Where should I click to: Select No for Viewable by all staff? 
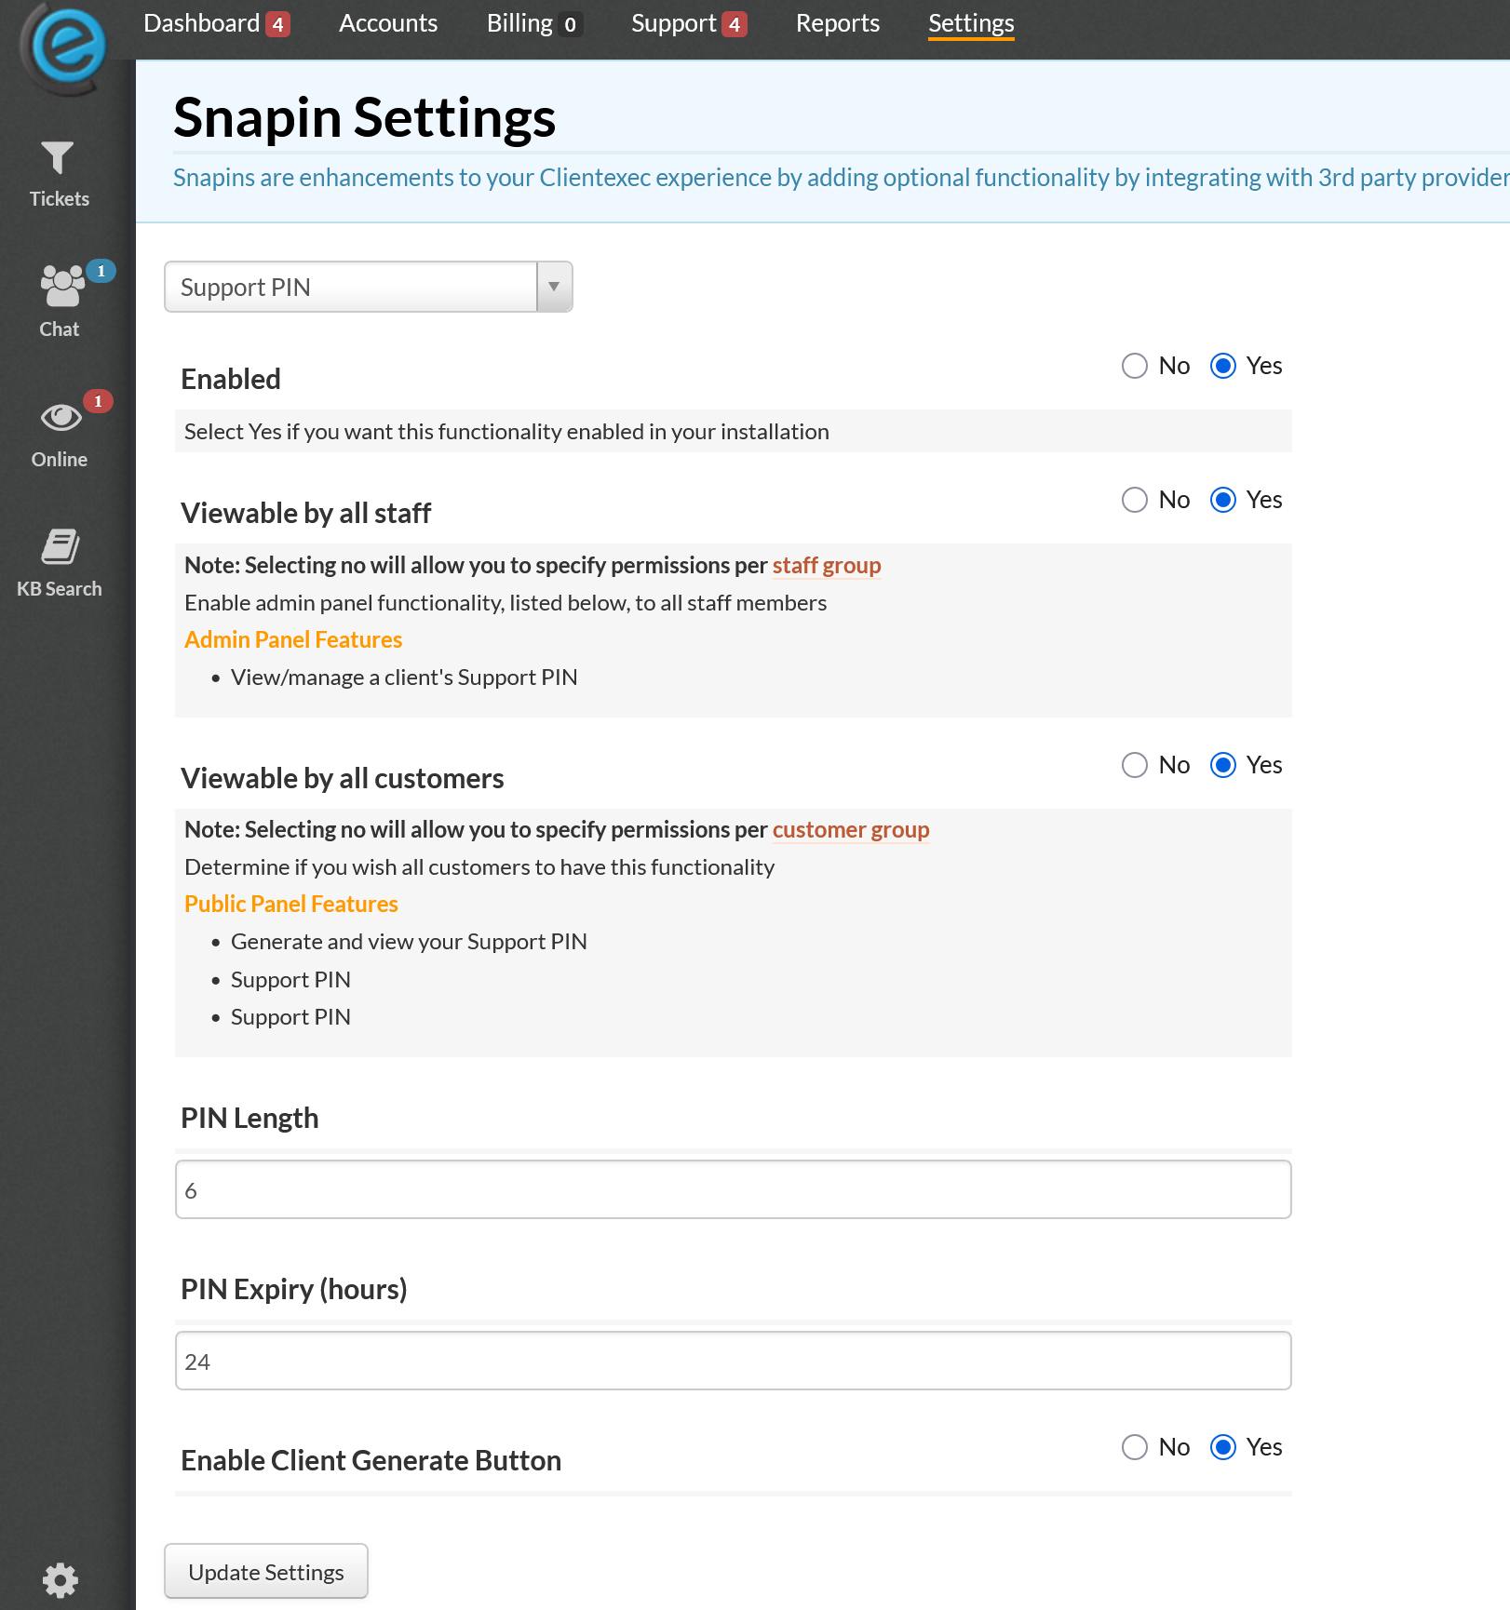click(x=1134, y=500)
